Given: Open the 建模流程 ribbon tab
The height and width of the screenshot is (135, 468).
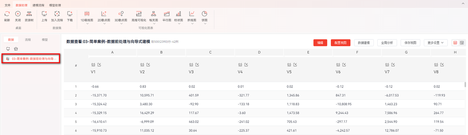Looking at the screenshot, I should pos(38,5).
